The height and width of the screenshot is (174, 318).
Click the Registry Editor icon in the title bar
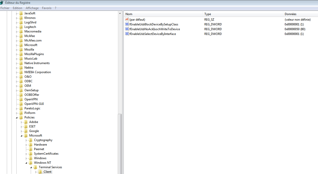tap(2, 3)
